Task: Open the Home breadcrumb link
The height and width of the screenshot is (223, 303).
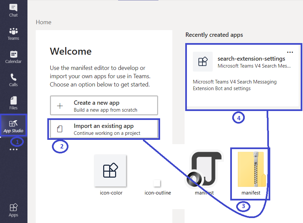Action: pos(43,22)
